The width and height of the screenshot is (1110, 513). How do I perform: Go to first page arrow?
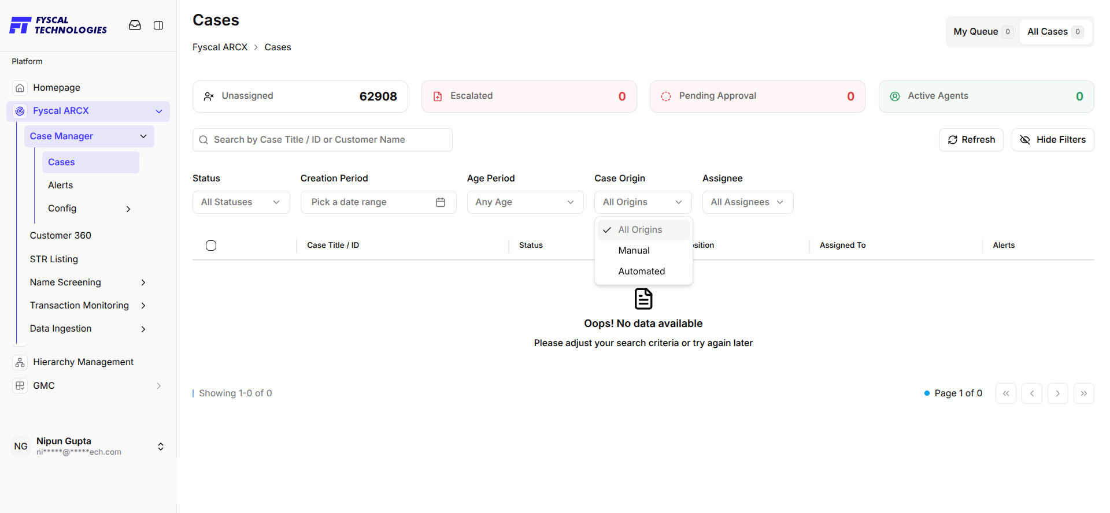click(1006, 393)
